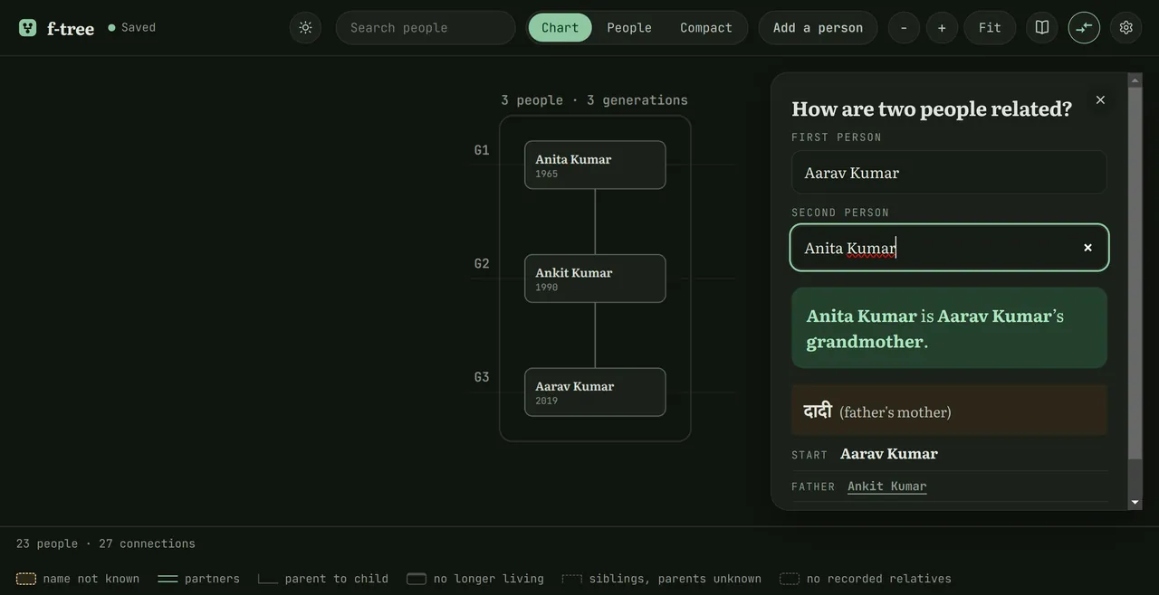Click the '23 people · 27 connections' status text

pyautogui.click(x=106, y=543)
